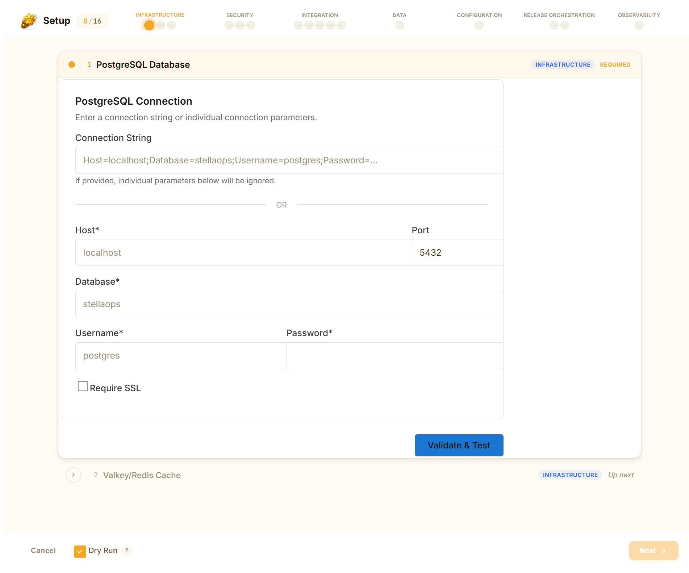Click into the Password field

(395, 356)
